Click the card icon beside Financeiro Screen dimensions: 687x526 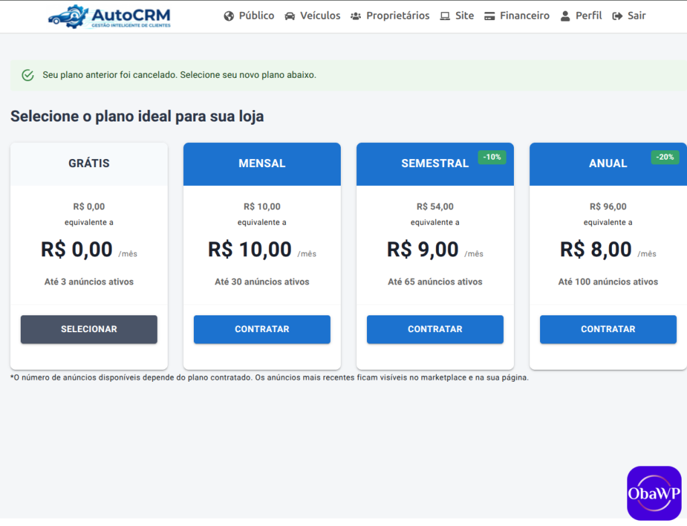489,16
